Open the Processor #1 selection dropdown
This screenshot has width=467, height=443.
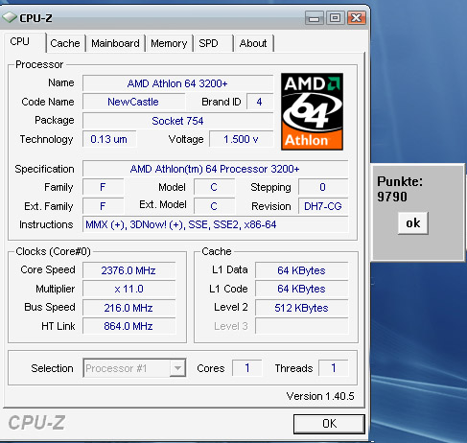(134, 368)
